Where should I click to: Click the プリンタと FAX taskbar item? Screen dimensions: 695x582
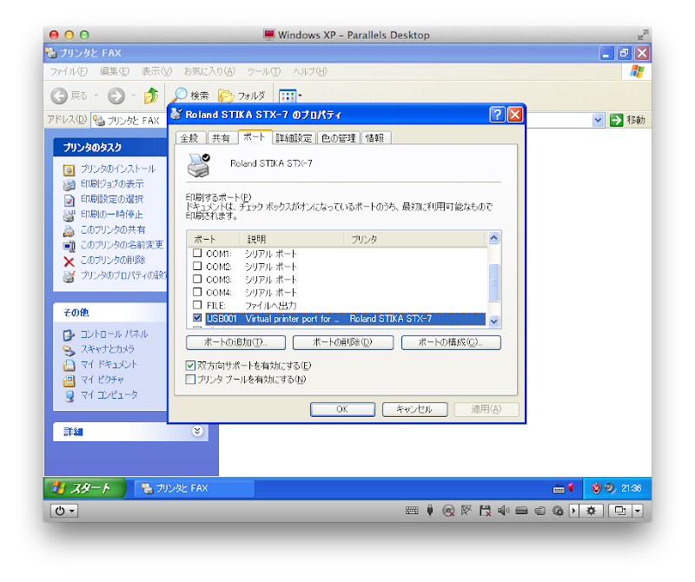195,488
